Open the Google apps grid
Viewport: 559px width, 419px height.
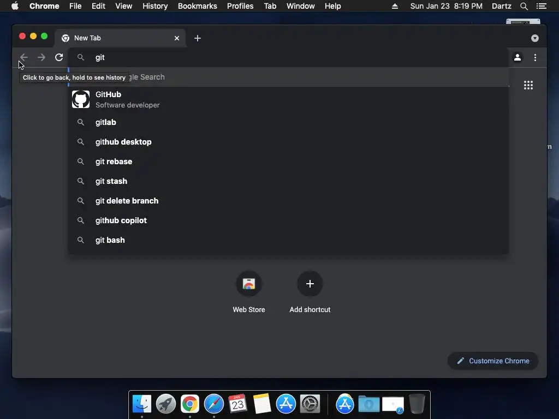pyautogui.click(x=528, y=85)
